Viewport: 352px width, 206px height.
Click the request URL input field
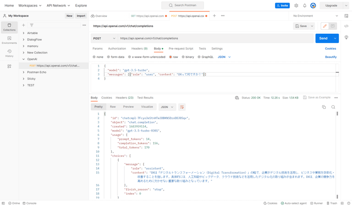tap(216, 39)
